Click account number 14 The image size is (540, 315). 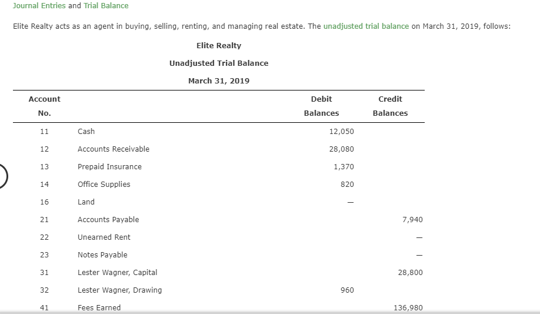coord(45,185)
